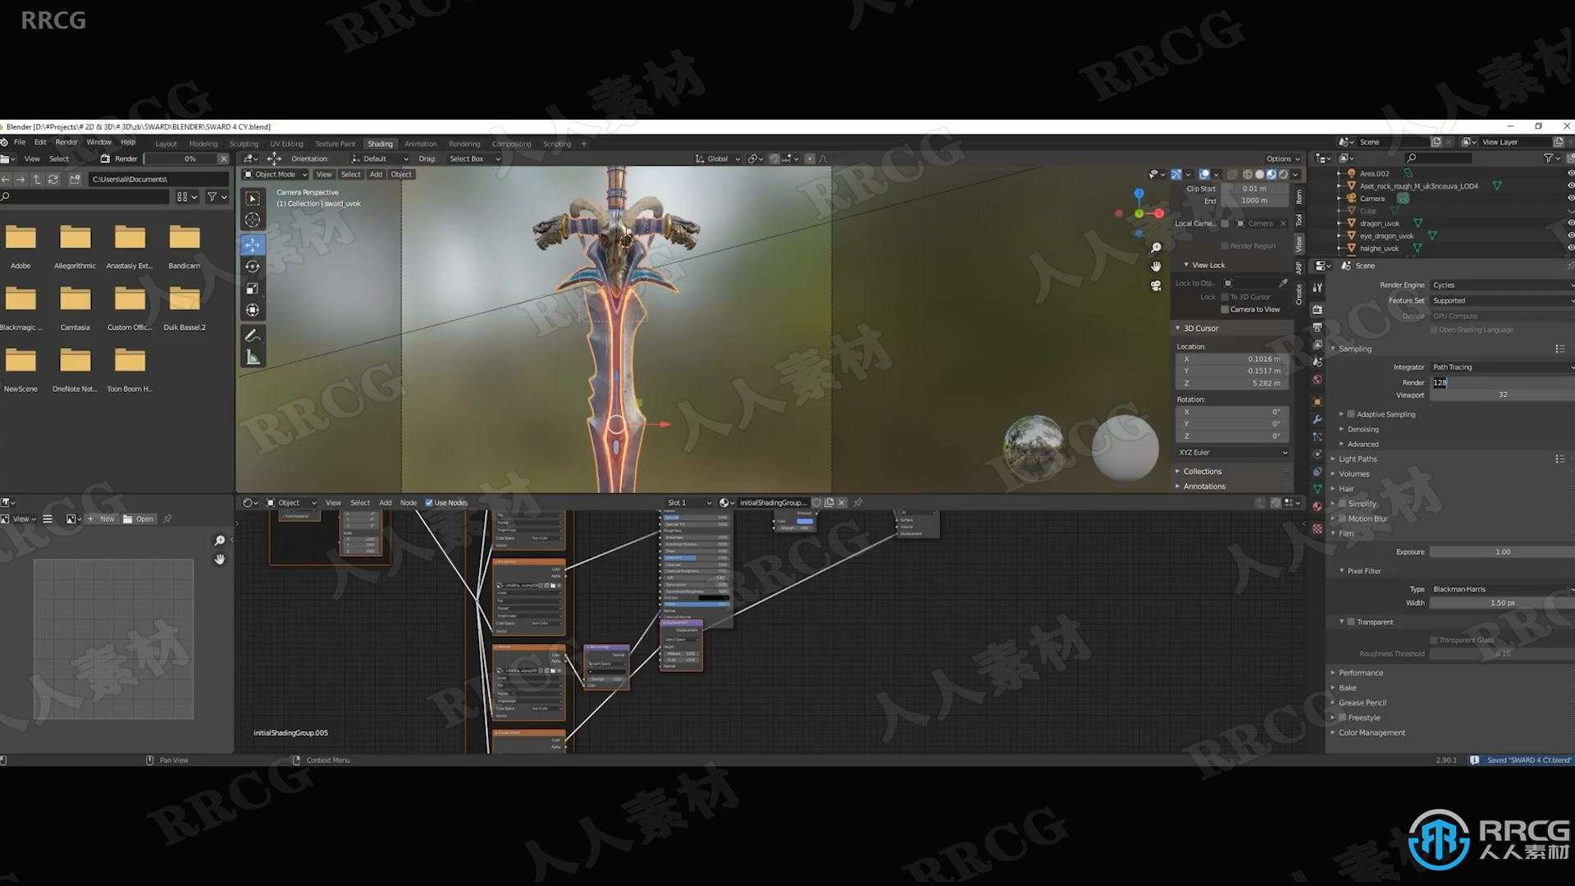Enable the Camera to View checkbox
Screen dimensions: 1575x886
(1225, 309)
